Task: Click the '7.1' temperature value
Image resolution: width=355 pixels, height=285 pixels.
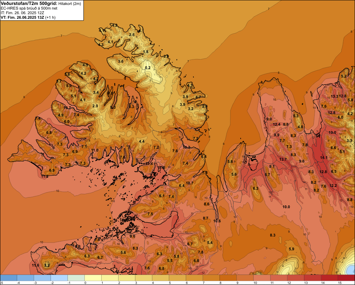Action: tap(84, 147)
